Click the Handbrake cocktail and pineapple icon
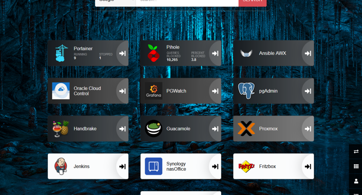362x195 pixels. tap(61, 129)
